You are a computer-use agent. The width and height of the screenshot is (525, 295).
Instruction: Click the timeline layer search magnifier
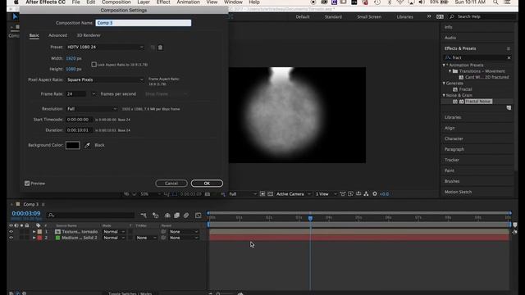click(x=51, y=216)
